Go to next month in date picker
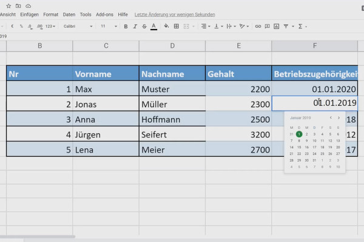 (339, 118)
